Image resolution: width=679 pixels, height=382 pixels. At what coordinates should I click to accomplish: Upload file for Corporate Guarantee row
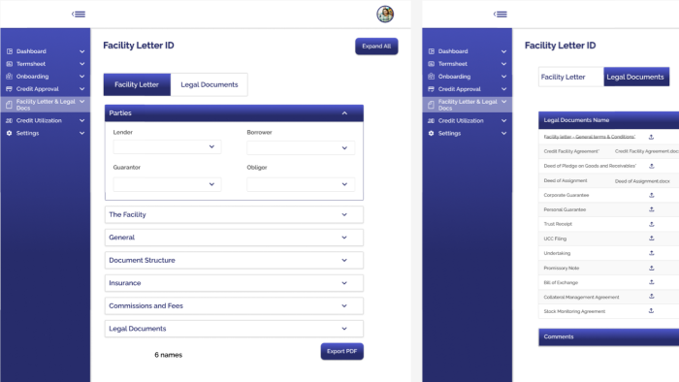pos(651,195)
